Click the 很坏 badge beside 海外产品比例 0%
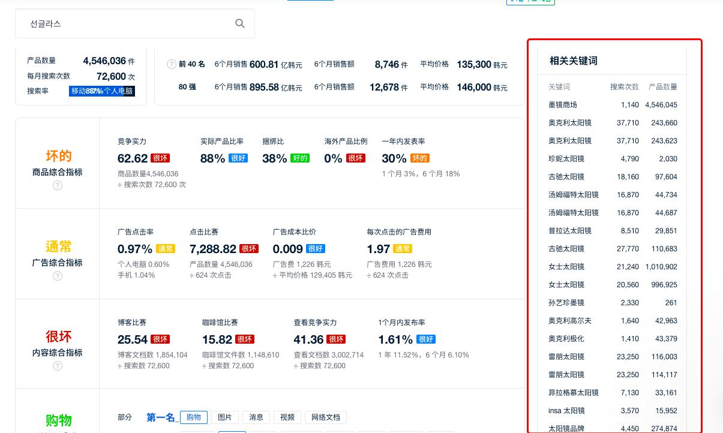The height and width of the screenshot is (433, 723). [x=355, y=158]
